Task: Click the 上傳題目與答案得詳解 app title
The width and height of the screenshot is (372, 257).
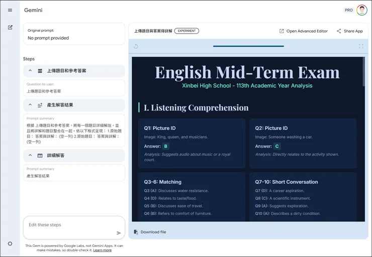Action: pos(153,31)
